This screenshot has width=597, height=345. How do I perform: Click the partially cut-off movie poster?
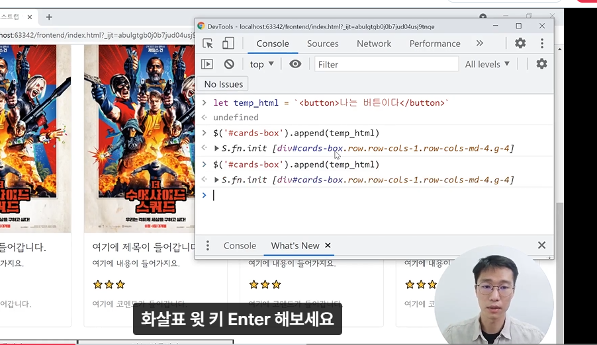[x=35, y=138]
